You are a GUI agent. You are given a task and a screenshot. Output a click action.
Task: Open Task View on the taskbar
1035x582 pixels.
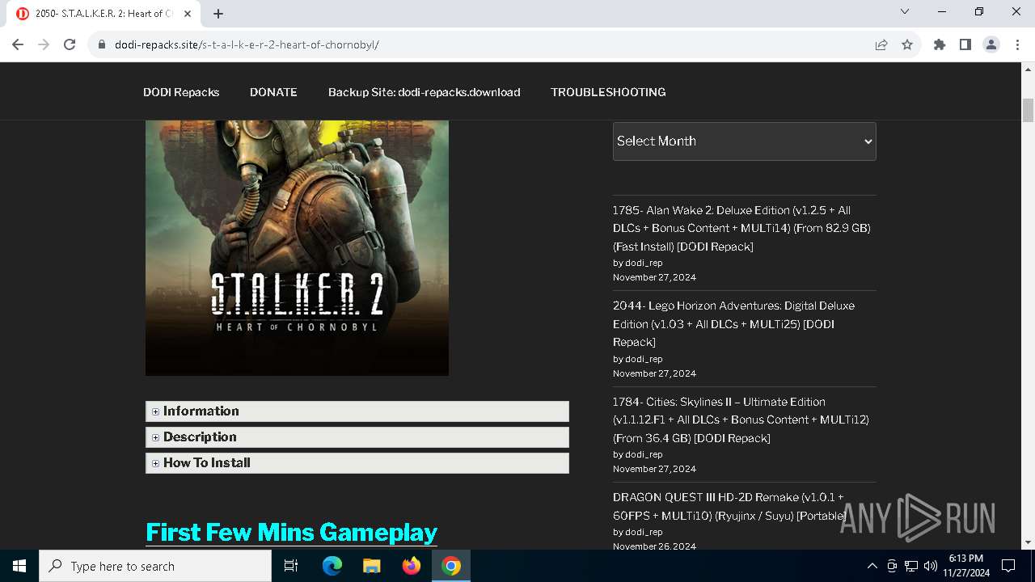coord(291,566)
